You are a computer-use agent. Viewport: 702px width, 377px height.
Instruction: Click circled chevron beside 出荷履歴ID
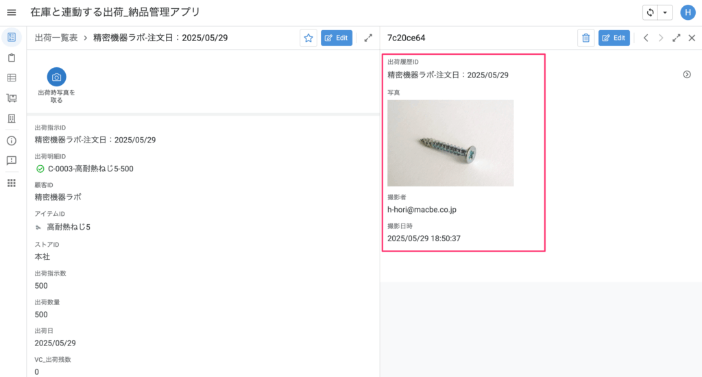[x=687, y=74]
